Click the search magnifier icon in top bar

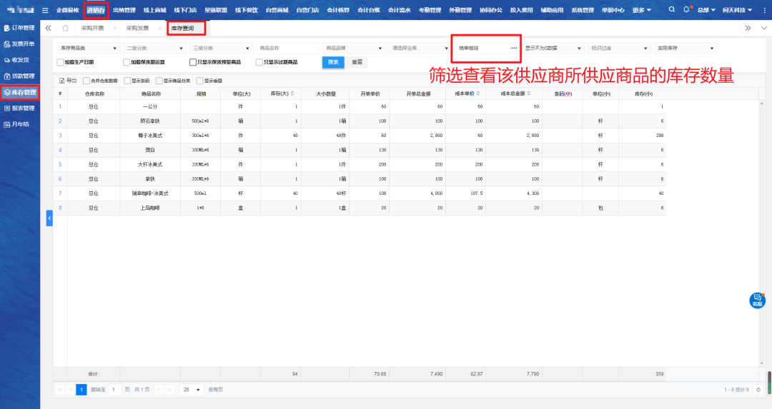671,10
